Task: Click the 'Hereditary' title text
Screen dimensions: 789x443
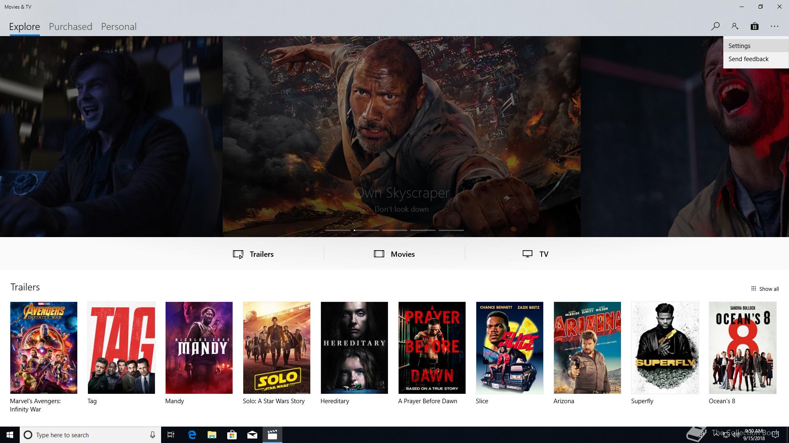Action: [x=335, y=401]
